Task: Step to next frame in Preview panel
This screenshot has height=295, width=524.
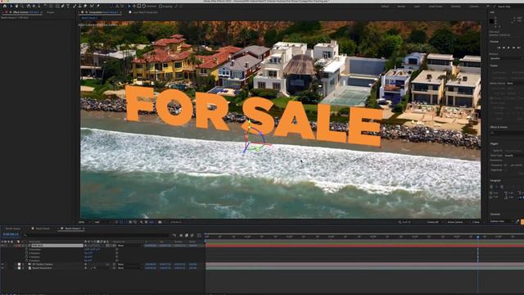Action: tap(513, 48)
